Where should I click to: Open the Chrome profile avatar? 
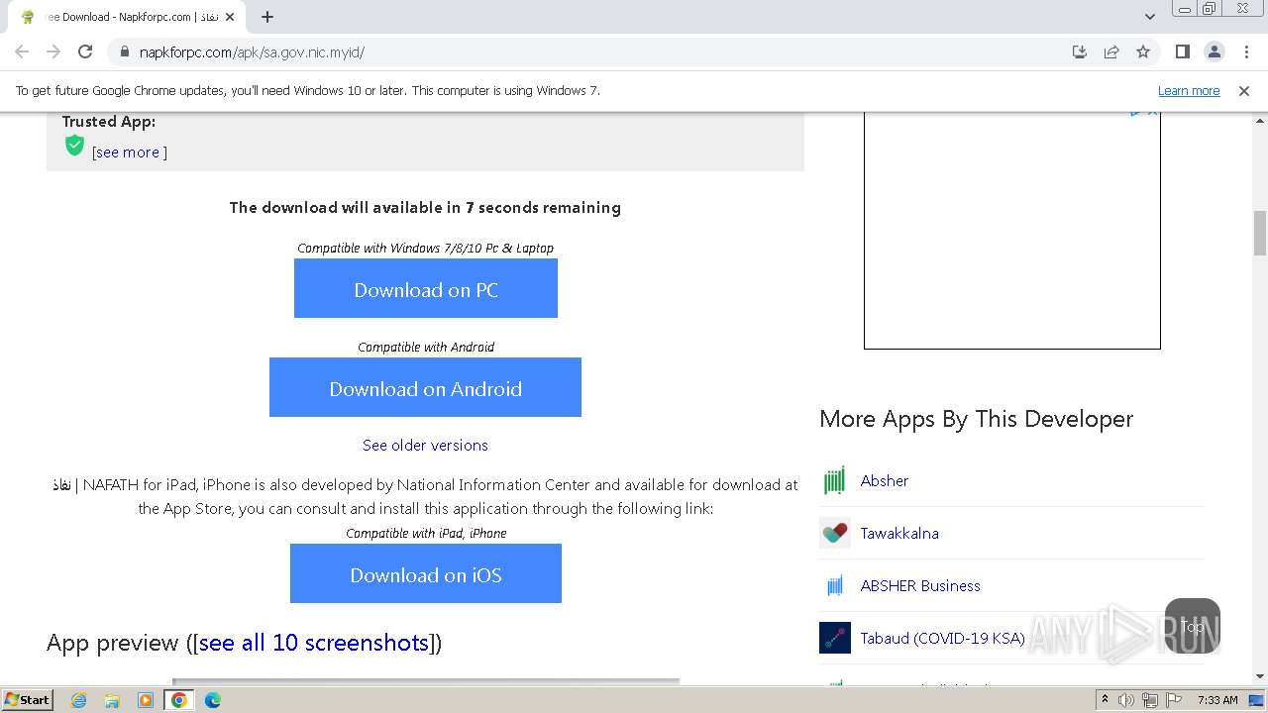(1214, 51)
